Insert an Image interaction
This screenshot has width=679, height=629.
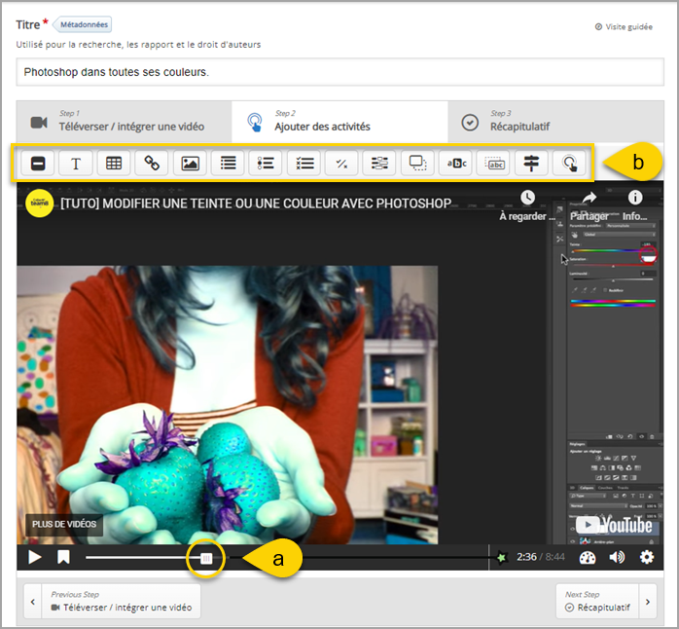point(190,164)
